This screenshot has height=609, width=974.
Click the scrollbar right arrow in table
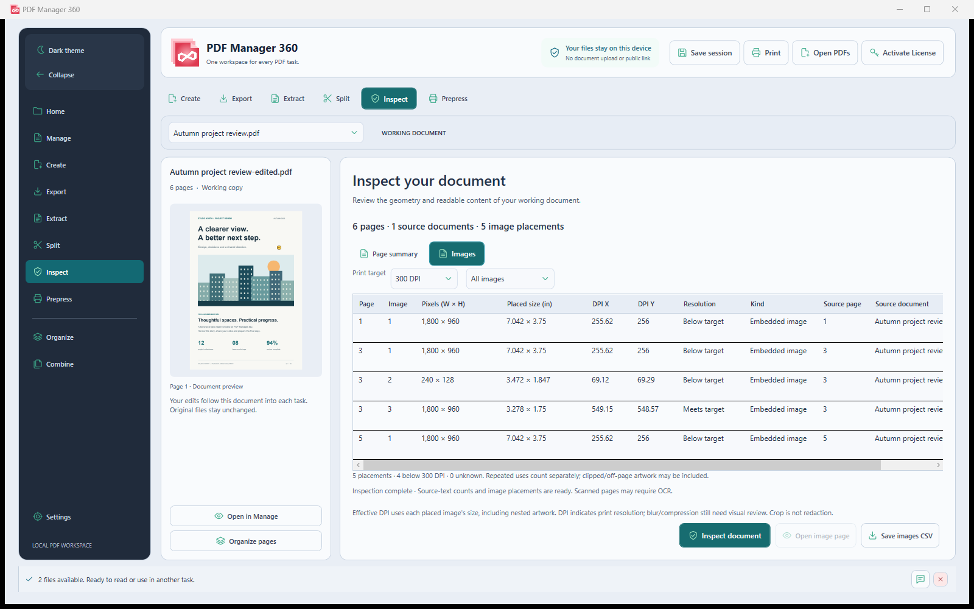pos(938,465)
